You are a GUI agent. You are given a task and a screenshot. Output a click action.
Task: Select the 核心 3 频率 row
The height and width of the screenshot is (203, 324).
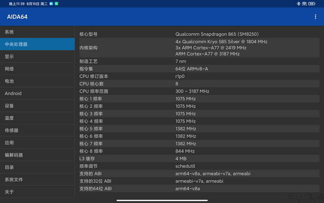[200, 113]
